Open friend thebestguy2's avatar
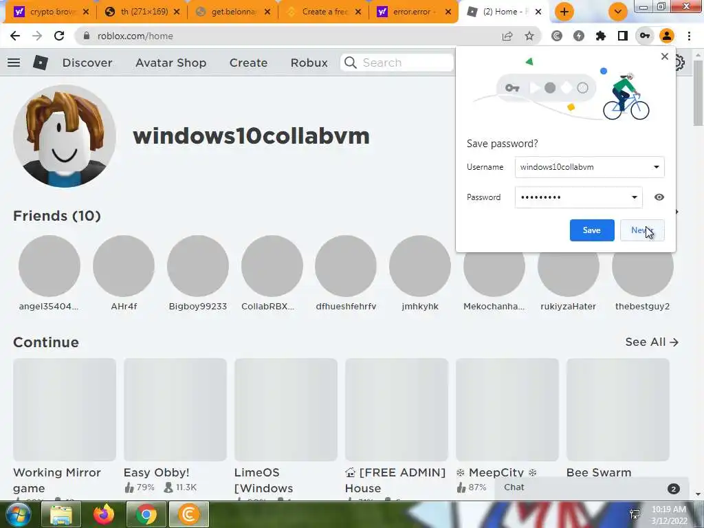This screenshot has height=528, width=704. tap(643, 266)
